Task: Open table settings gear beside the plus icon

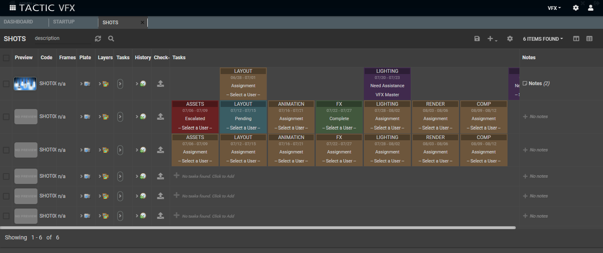Action: (510, 39)
